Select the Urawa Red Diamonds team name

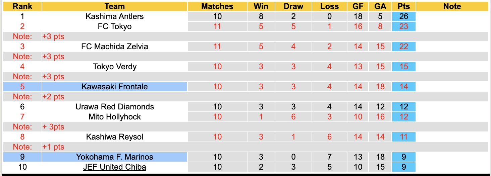coord(114,107)
